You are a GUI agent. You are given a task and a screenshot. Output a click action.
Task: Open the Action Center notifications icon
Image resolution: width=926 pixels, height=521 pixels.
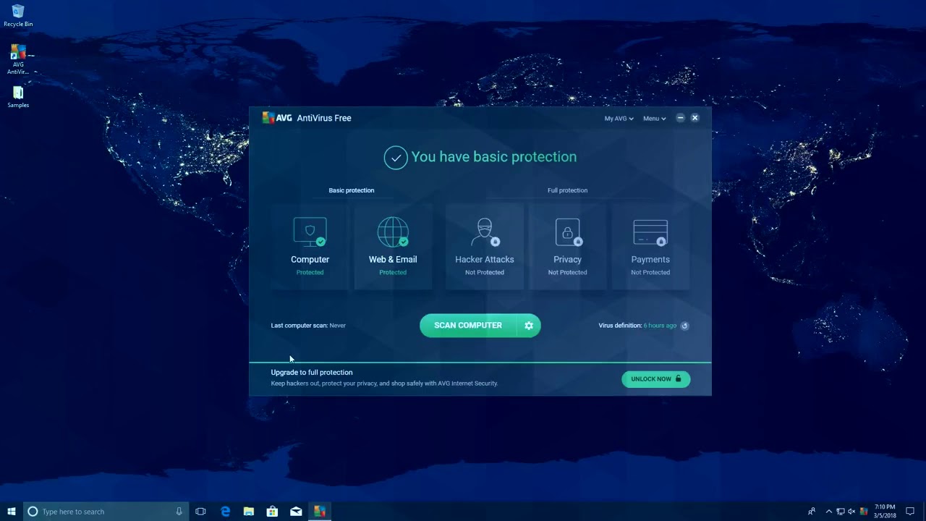coord(910,512)
